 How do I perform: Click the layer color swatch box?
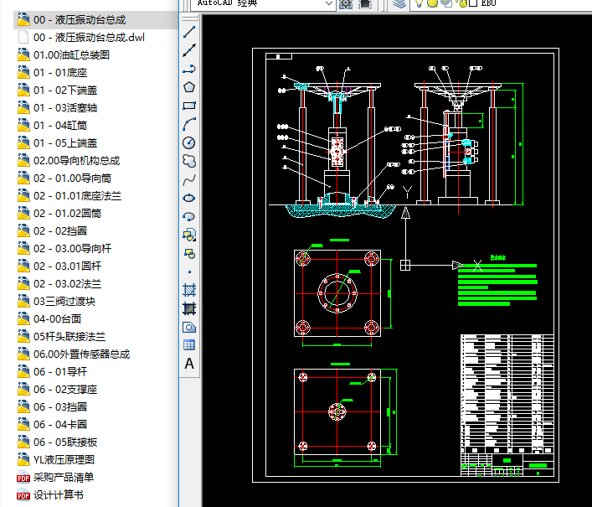(473, 3)
